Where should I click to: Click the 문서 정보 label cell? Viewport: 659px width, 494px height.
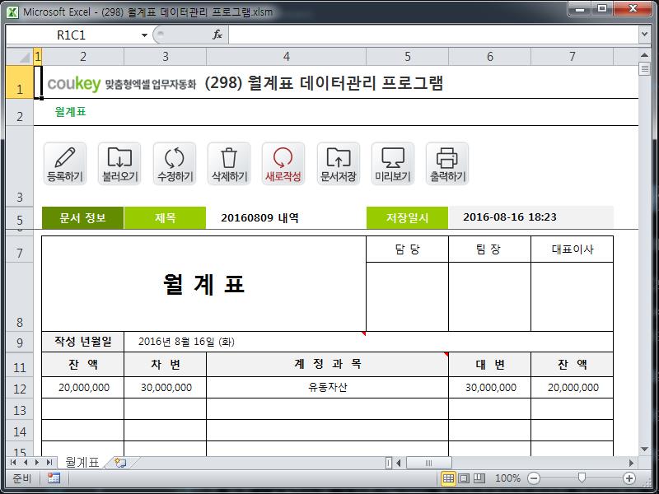pyautogui.click(x=83, y=218)
